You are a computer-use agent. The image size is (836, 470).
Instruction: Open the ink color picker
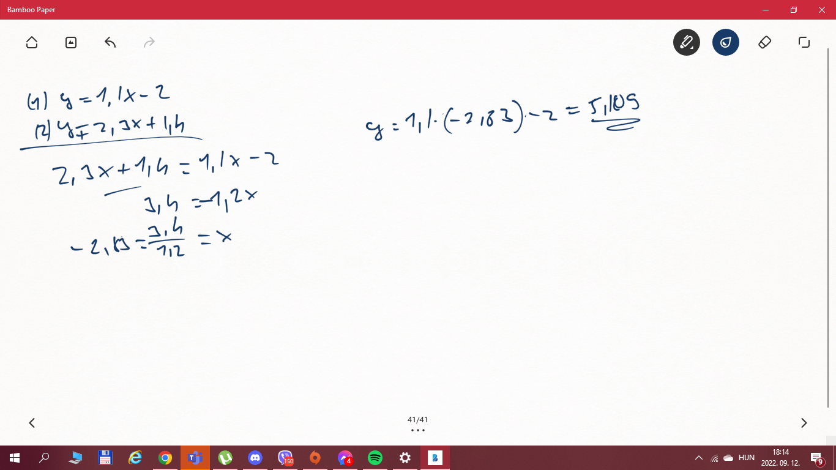[x=726, y=42]
